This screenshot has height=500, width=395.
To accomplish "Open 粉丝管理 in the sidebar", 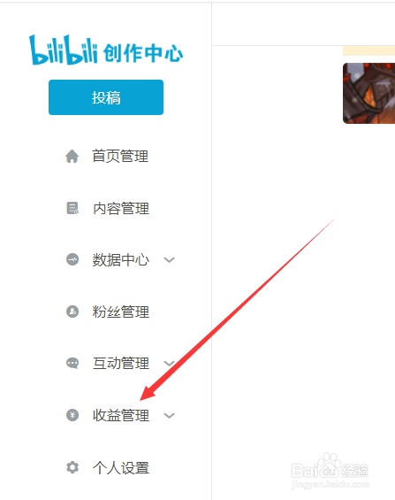I will [121, 312].
